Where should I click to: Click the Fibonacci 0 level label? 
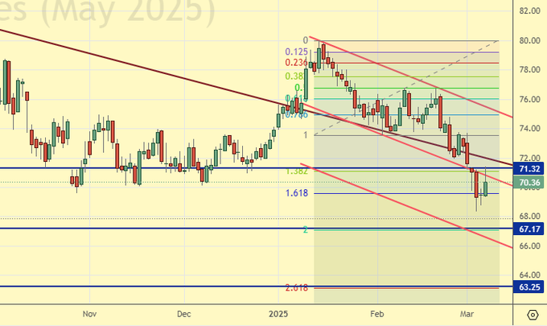[x=306, y=39]
